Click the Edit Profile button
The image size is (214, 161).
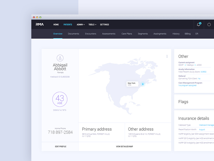pyautogui.click(x=60, y=147)
